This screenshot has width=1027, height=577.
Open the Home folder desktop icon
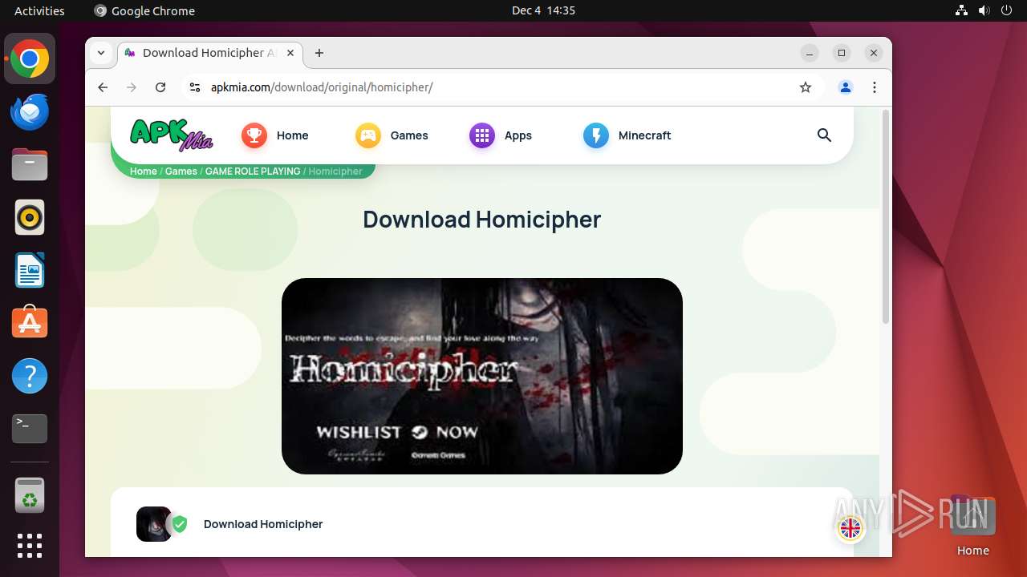(x=972, y=527)
